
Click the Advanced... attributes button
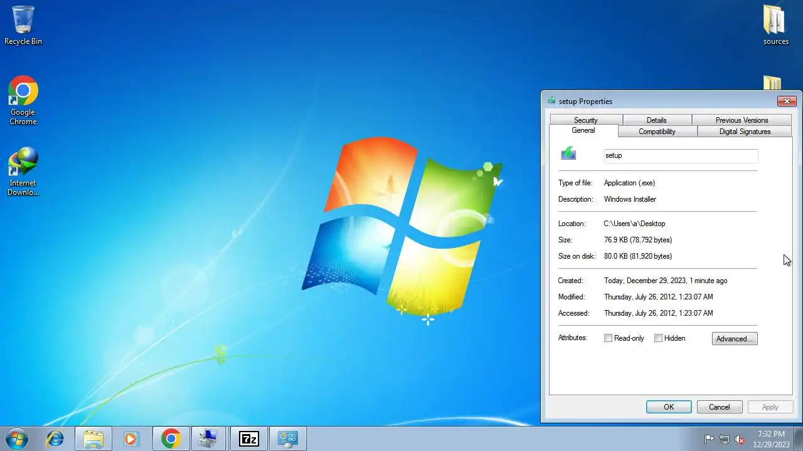coord(735,339)
